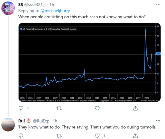
Task: Reply to SS's tweet with the comment icon
Action: click(21, 108)
